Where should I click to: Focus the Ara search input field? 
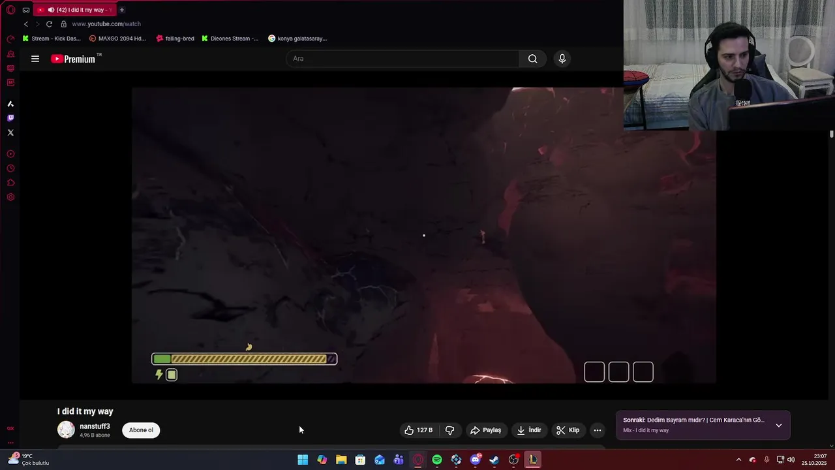coord(402,59)
